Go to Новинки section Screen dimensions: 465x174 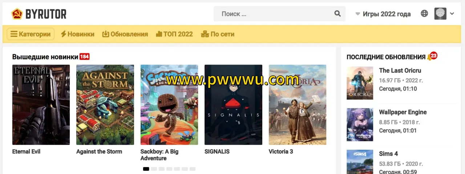click(77, 34)
